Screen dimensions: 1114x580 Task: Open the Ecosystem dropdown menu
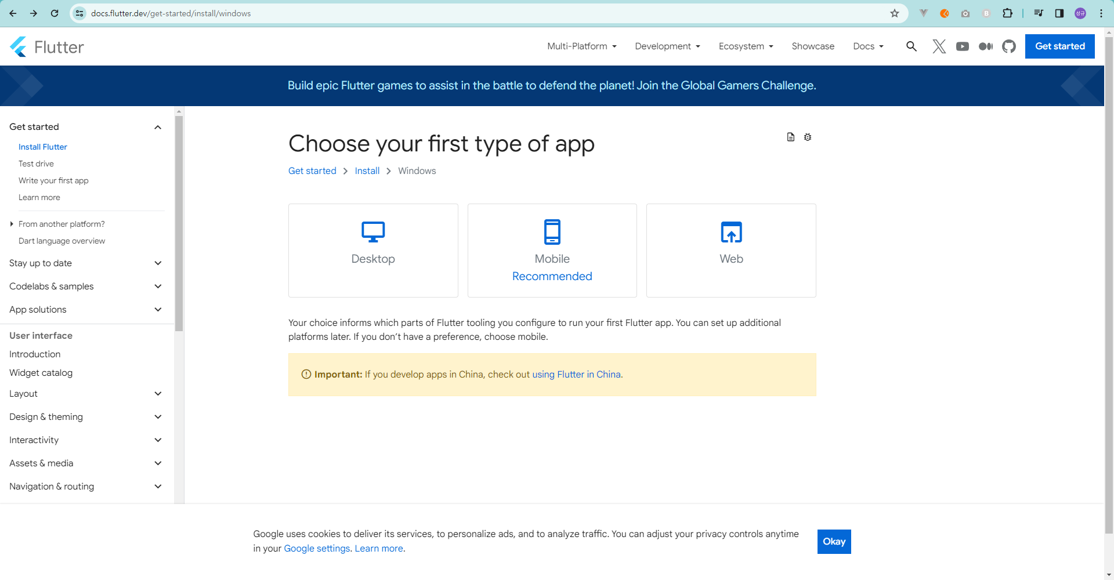pyautogui.click(x=746, y=46)
